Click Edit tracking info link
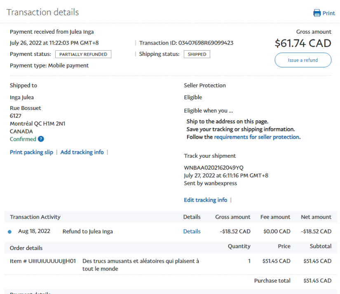The image size is (340, 294). (205, 200)
